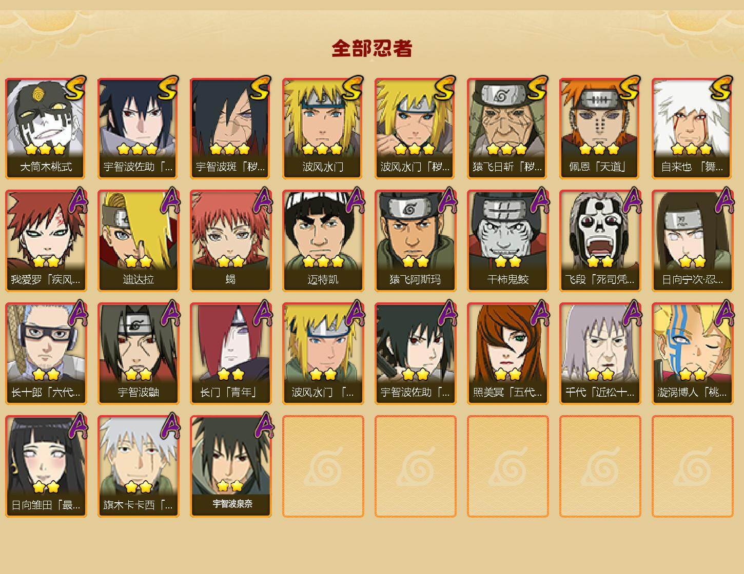The image size is (744, 574).
Task: Select the 日向宁次 card
Action: point(692,241)
